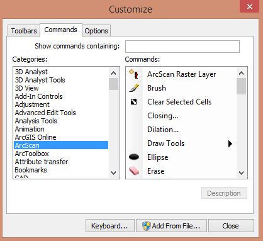Click the Close button
This screenshot has height=241, width=263.
tap(231, 226)
